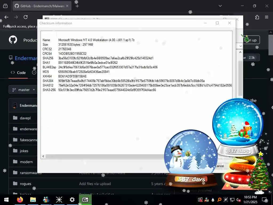Select the SHA1 hash value

[x=88, y=62]
